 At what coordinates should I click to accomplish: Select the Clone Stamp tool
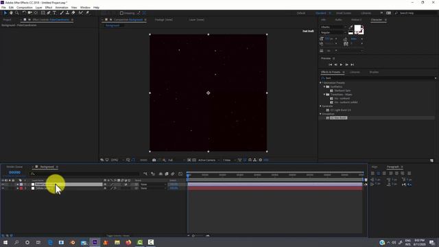point(67,13)
